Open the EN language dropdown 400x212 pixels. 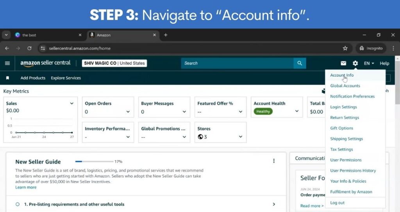coord(369,63)
